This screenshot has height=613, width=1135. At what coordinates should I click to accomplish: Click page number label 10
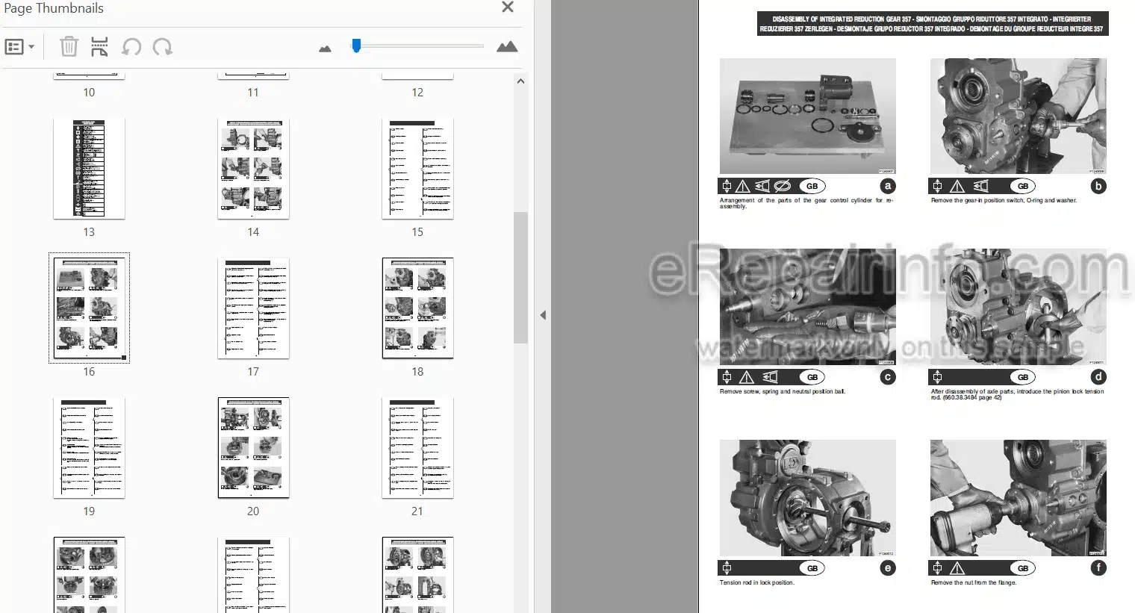tap(89, 93)
